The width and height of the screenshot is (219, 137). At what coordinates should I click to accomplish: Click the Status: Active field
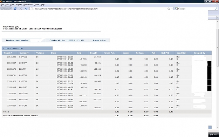(99, 40)
